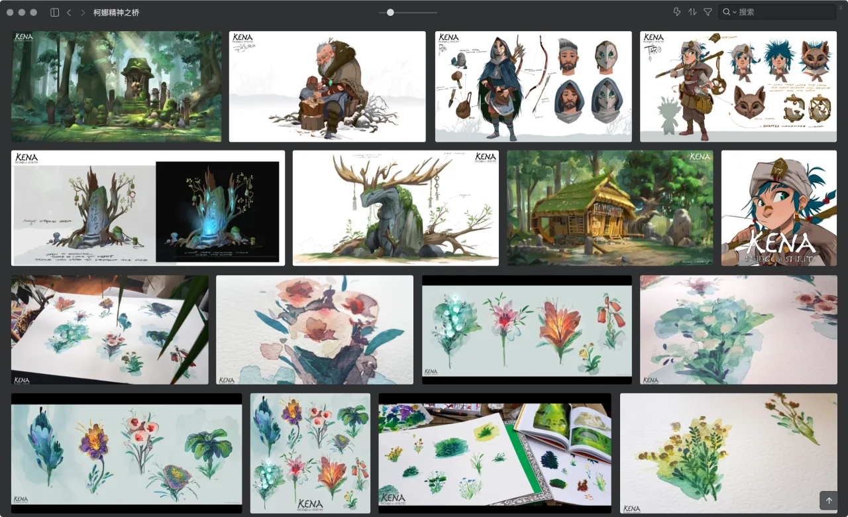Open the hooded archer character sheet thumbnail

pos(533,87)
